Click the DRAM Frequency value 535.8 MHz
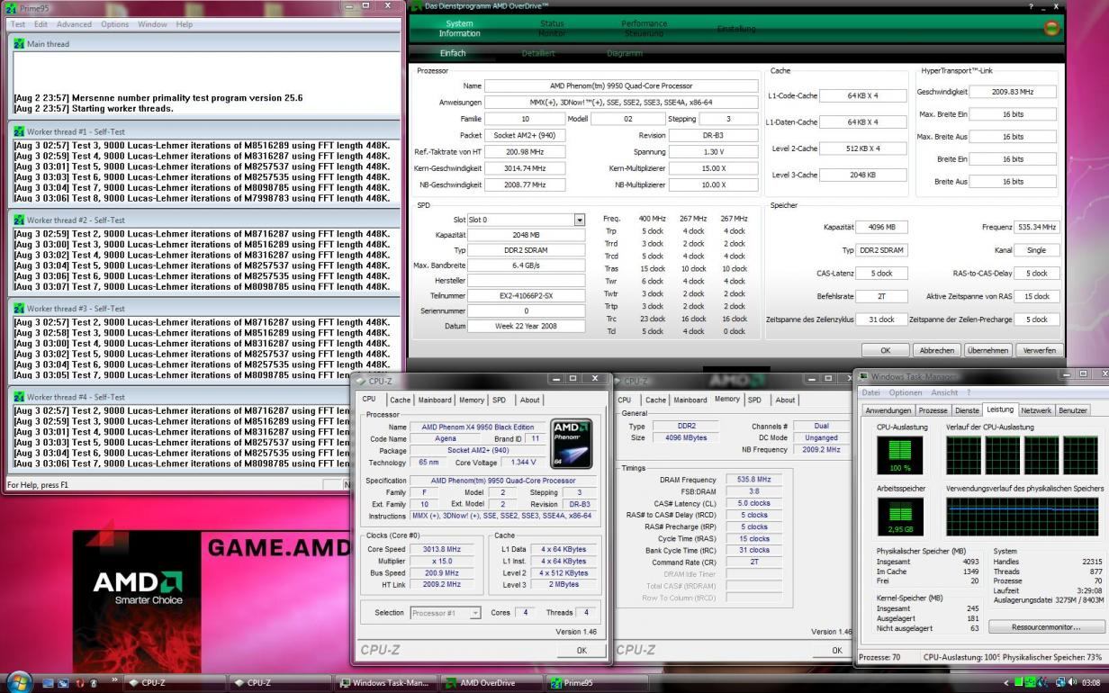 point(754,480)
